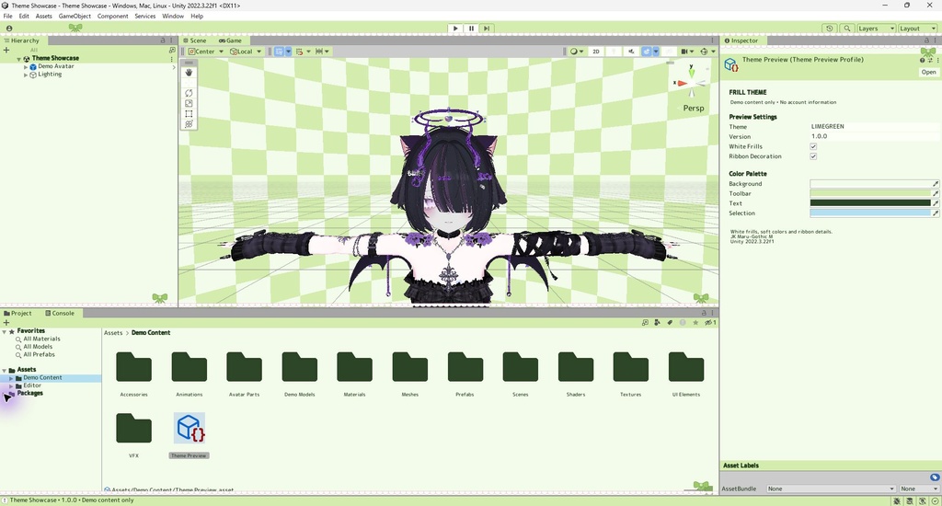The image size is (942, 506).
Task: Select the Rect transform tool
Action: [189, 113]
